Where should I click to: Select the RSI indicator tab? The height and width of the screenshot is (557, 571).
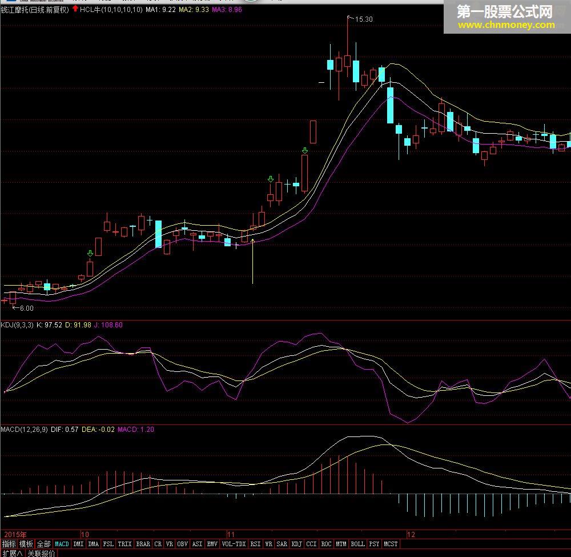click(255, 544)
